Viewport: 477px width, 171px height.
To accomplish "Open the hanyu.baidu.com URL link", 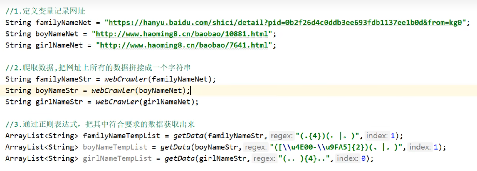I will pyautogui.click(x=285, y=23).
